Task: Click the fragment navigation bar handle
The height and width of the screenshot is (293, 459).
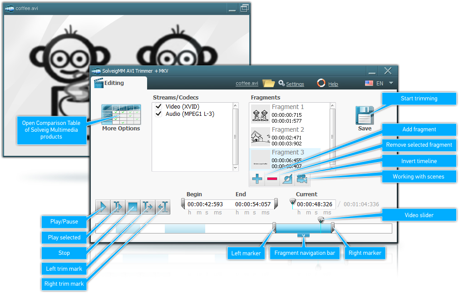Action: (304, 235)
